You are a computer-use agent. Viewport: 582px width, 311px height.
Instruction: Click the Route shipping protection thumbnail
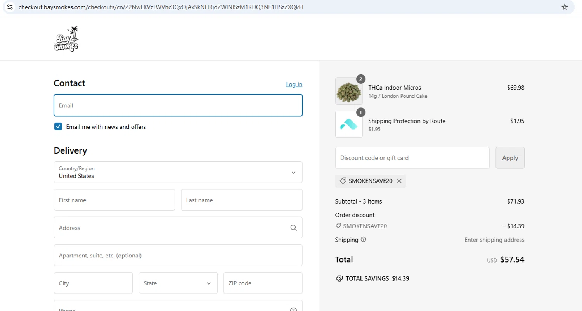click(x=349, y=124)
